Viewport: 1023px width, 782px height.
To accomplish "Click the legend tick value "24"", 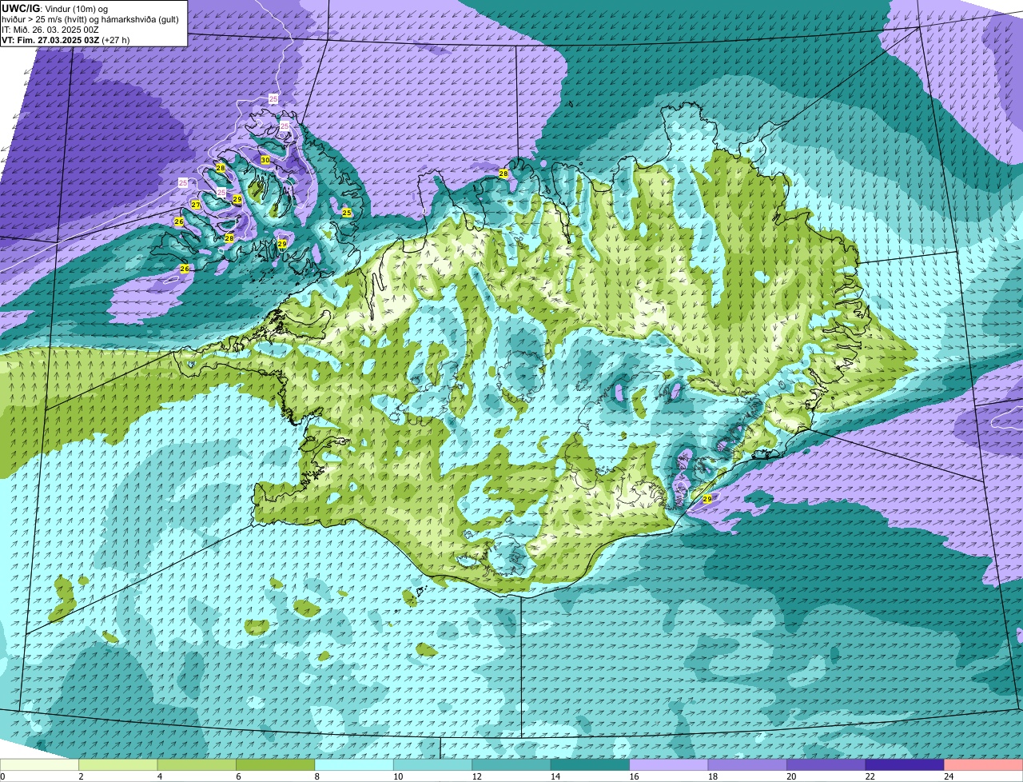I will (x=948, y=776).
